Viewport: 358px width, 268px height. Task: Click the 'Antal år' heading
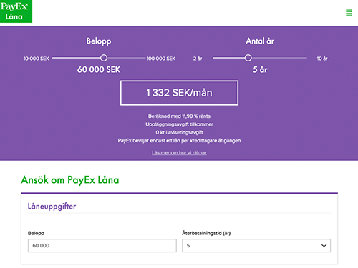[260, 41]
